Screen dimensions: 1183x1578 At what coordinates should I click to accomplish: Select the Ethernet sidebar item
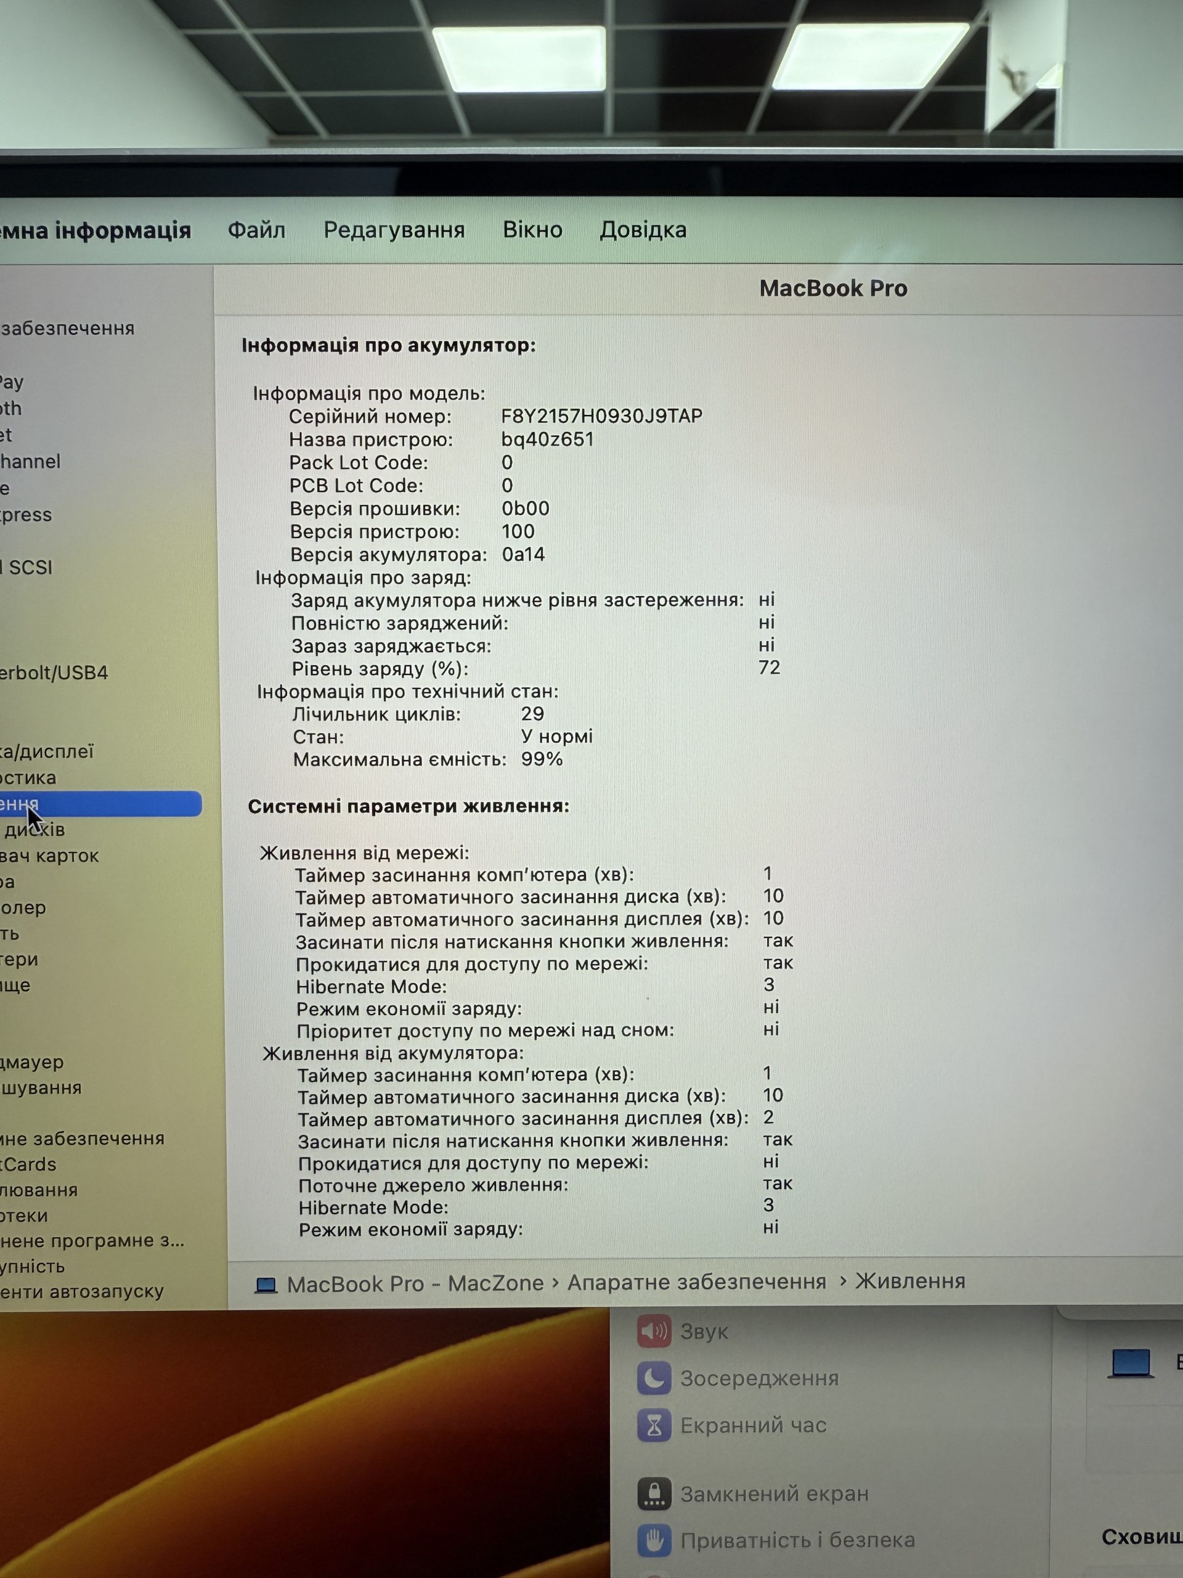(6, 435)
